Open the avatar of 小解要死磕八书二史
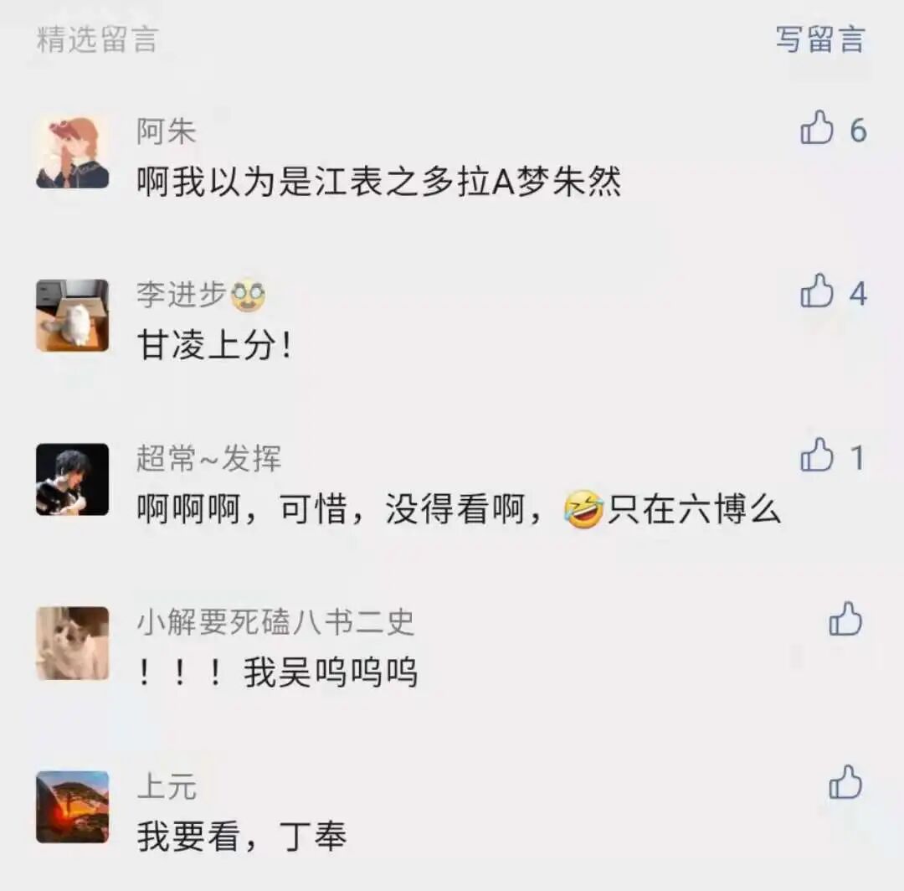This screenshot has width=904, height=891. [73, 643]
